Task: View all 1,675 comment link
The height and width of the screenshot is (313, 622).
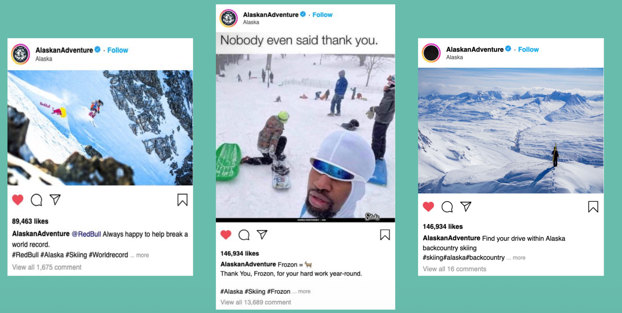Action: tap(47, 267)
